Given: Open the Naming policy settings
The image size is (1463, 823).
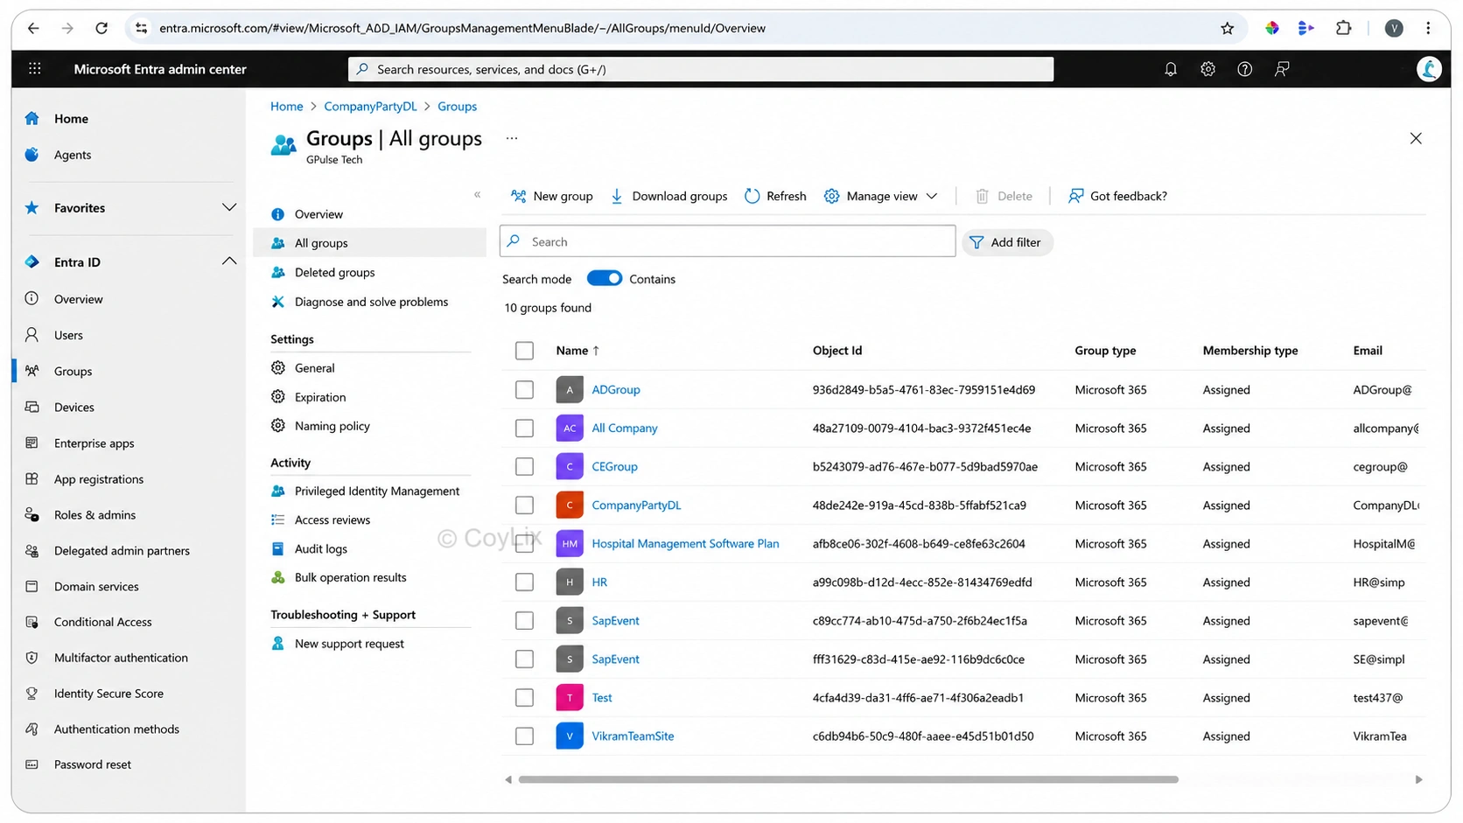Looking at the screenshot, I should coord(332,426).
